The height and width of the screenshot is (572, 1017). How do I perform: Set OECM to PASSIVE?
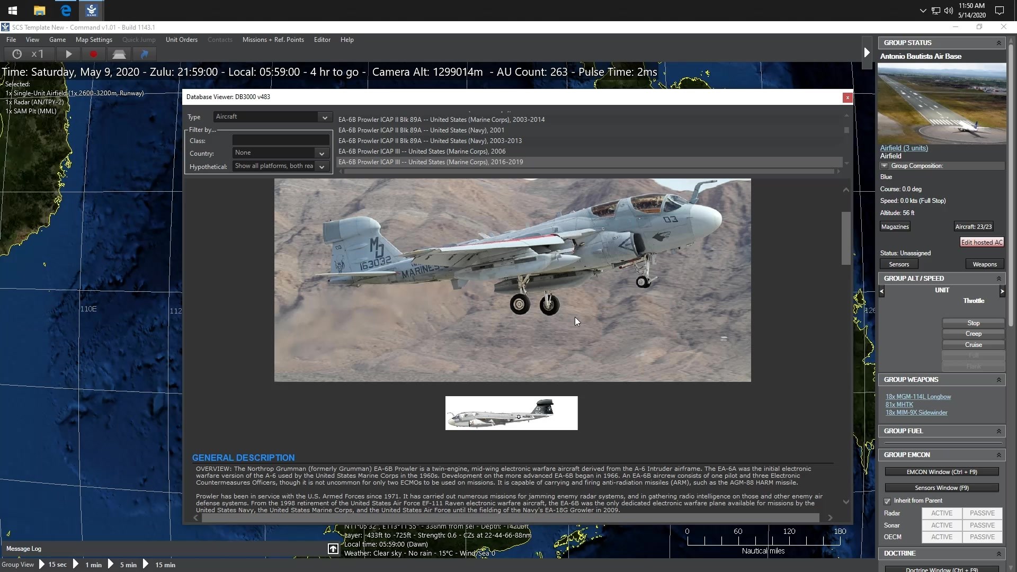pos(982,537)
